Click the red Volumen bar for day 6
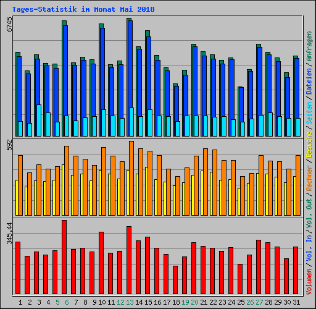The height and width of the screenshot is (309, 316). coord(64,257)
